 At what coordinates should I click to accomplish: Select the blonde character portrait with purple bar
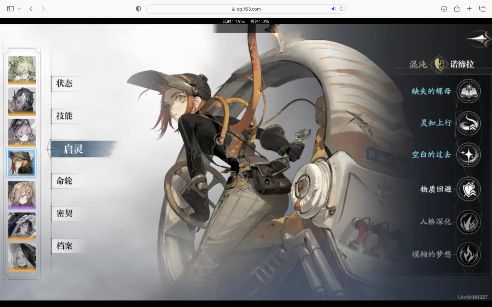coord(22,195)
